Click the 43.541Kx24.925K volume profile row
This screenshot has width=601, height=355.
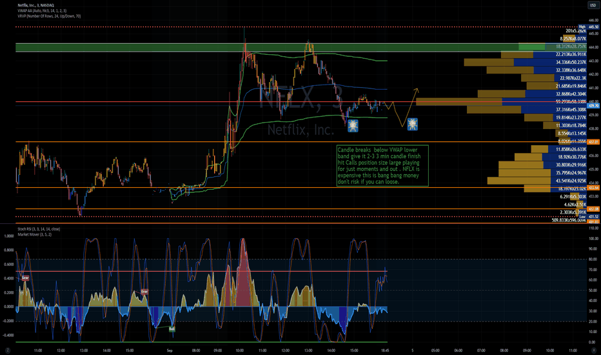(537, 180)
